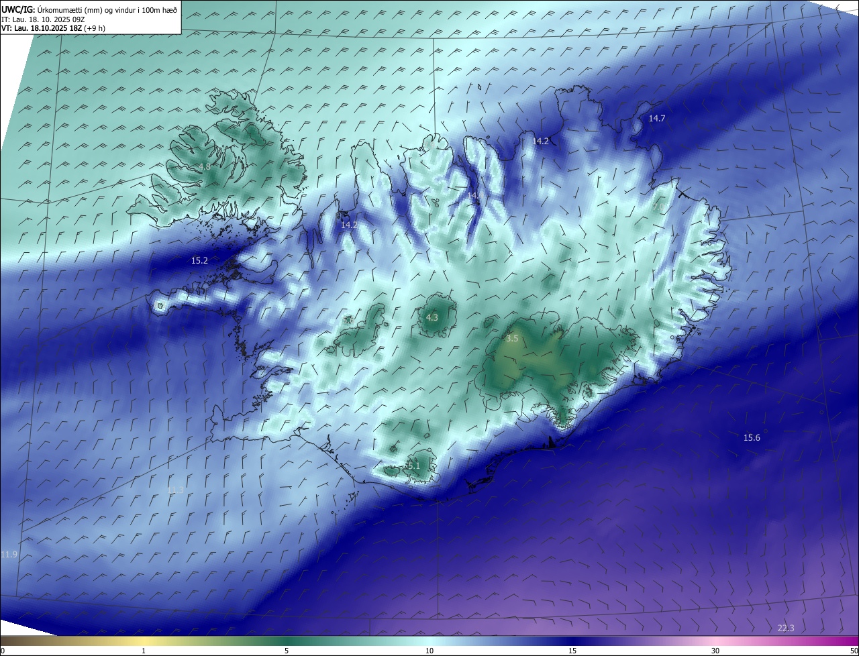The width and height of the screenshot is (859, 656).
Task: Click the 3.5 value on the large ice cap
Action: point(512,339)
